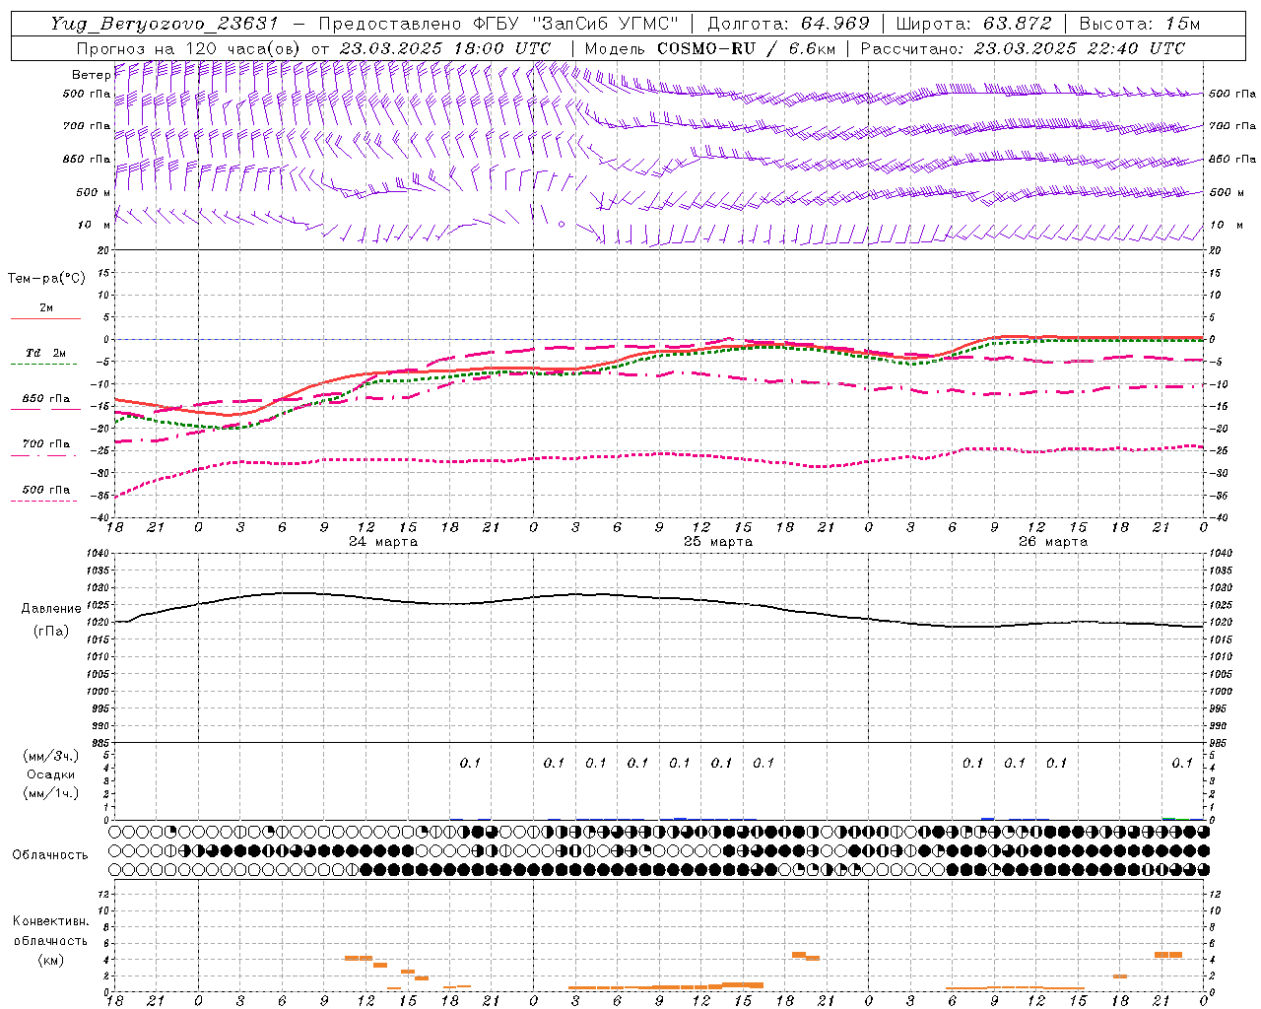Click the calm wind circle marker at 10 м
Viewport: 1261px width, 1009px height.
tap(562, 225)
